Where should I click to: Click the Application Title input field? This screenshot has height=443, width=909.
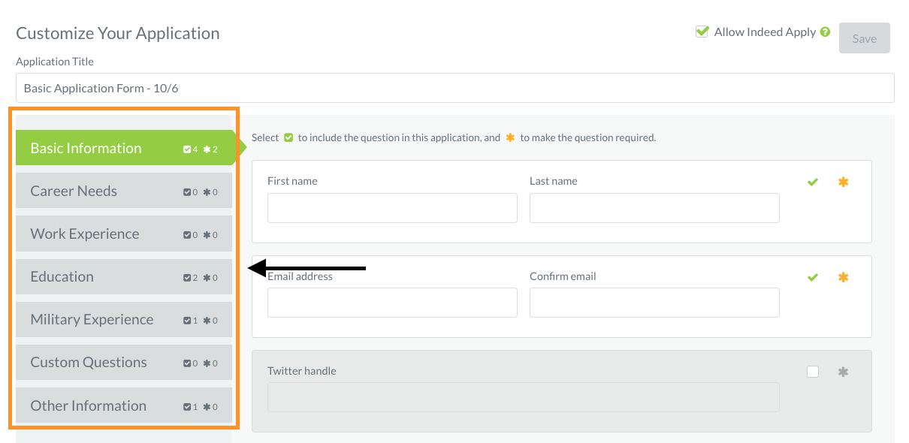coord(455,88)
